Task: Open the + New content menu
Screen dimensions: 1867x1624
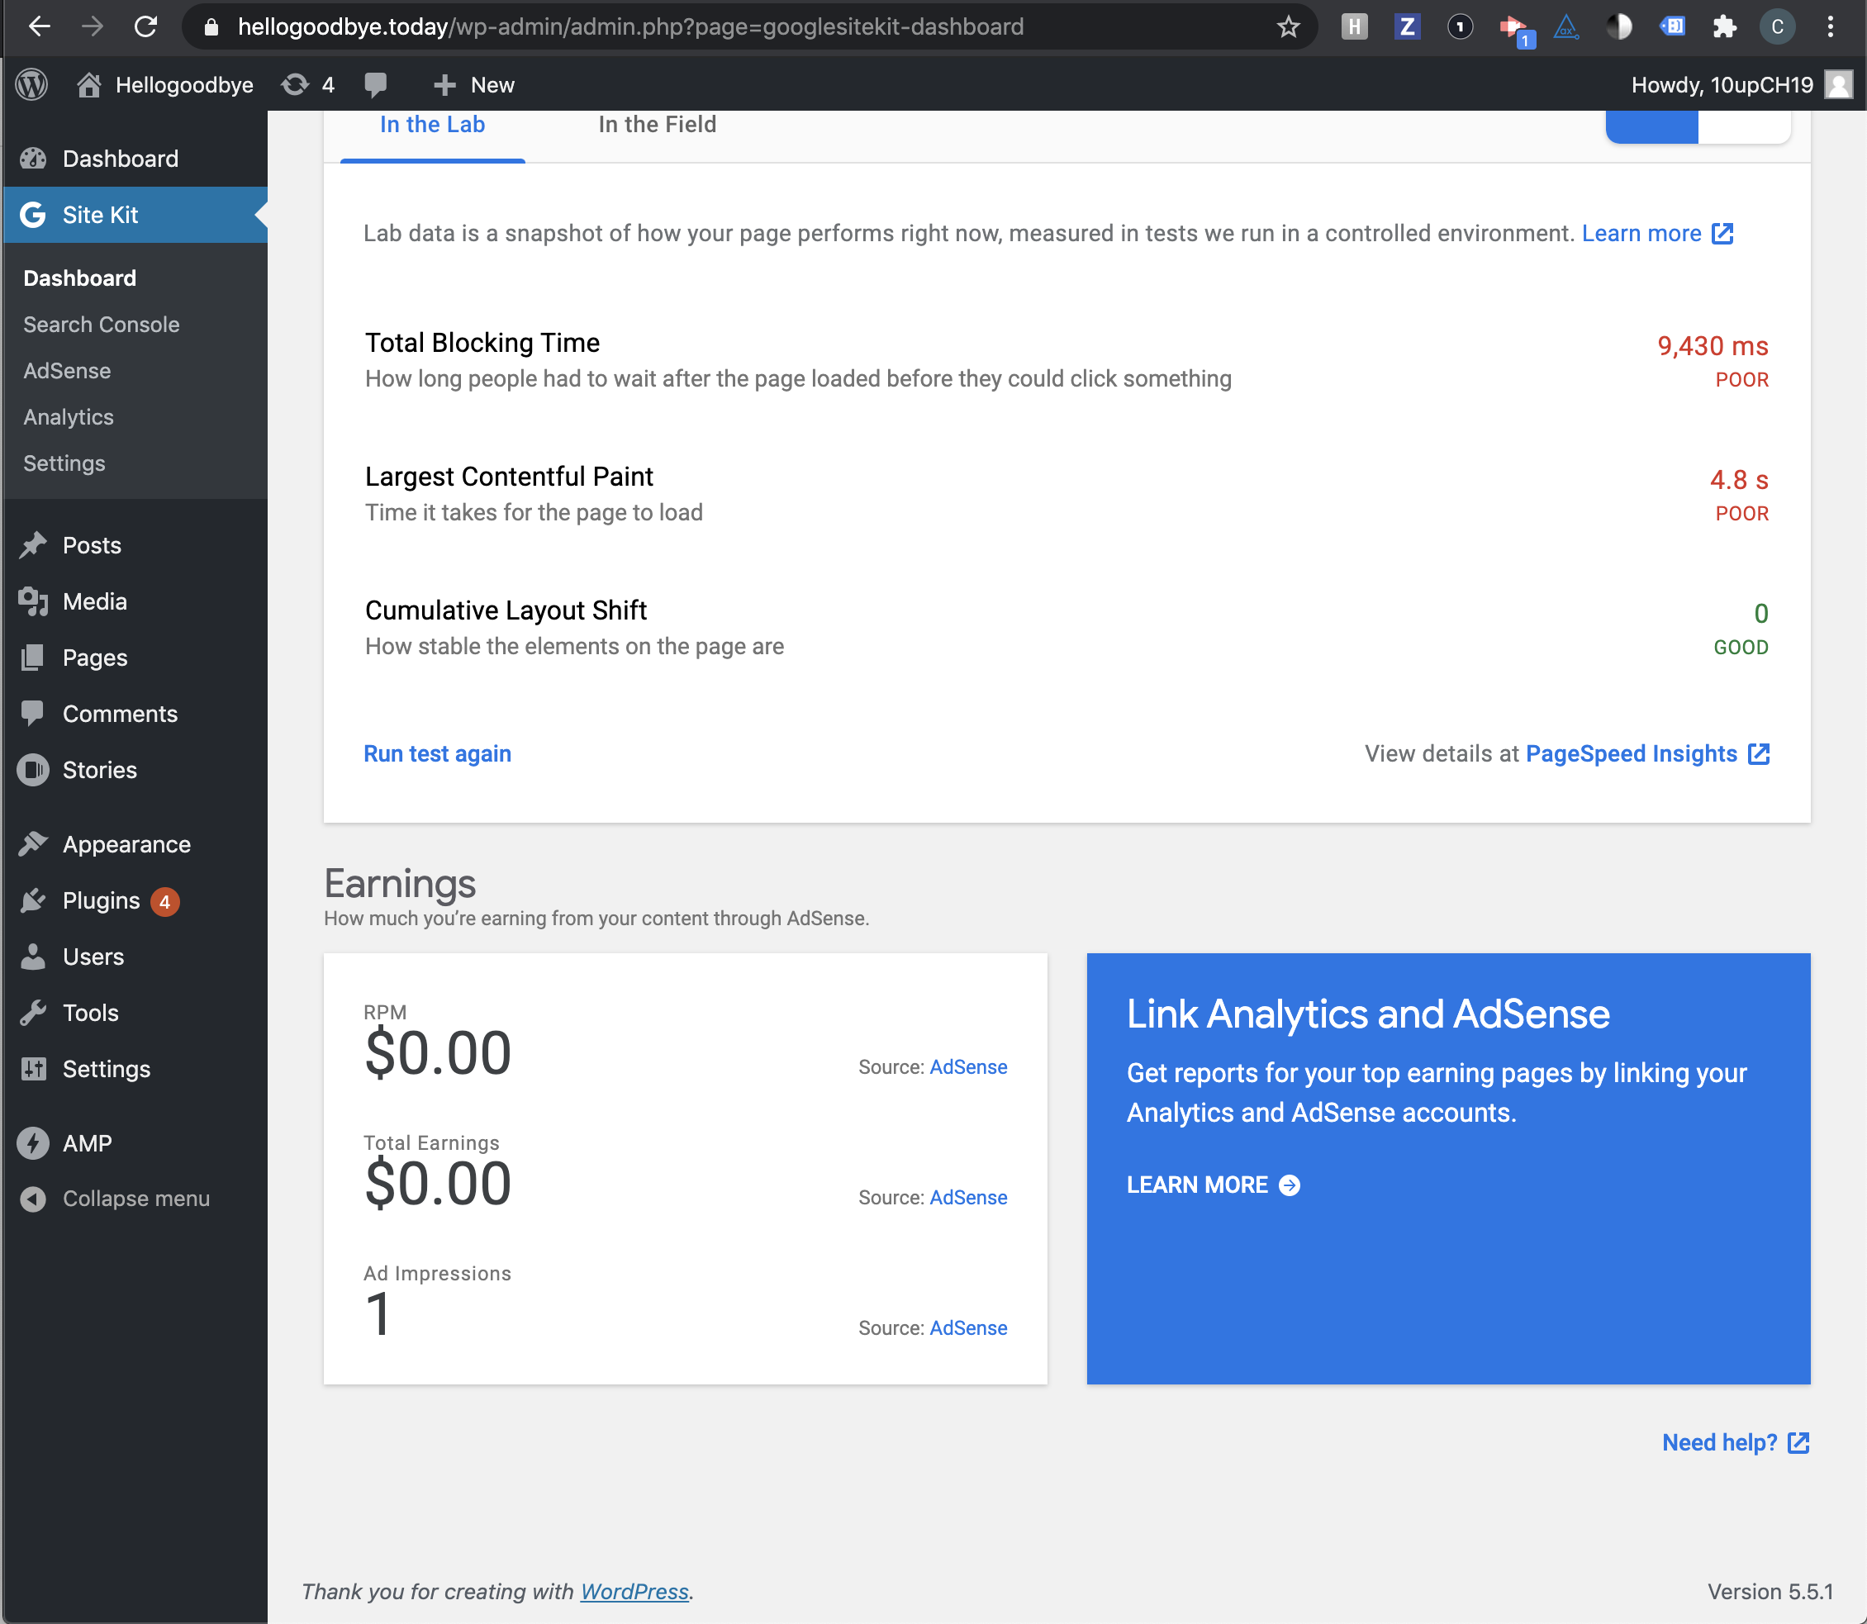Action: [x=473, y=85]
